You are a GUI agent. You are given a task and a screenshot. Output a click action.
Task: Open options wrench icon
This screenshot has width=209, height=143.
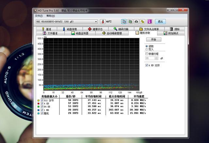[x=142, y=22]
